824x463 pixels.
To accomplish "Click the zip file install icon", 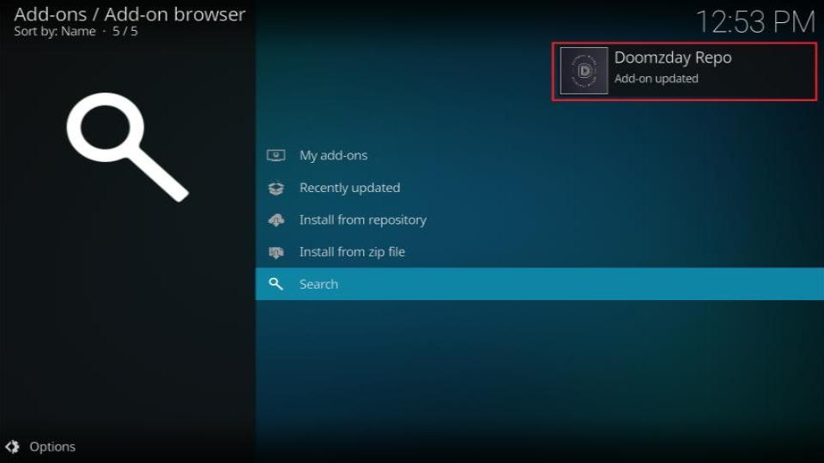I will coord(276,252).
